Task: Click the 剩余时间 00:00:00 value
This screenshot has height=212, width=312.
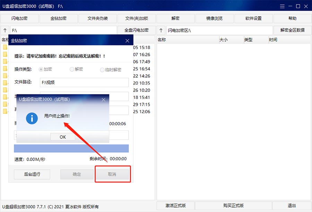Action: coord(118,159)
